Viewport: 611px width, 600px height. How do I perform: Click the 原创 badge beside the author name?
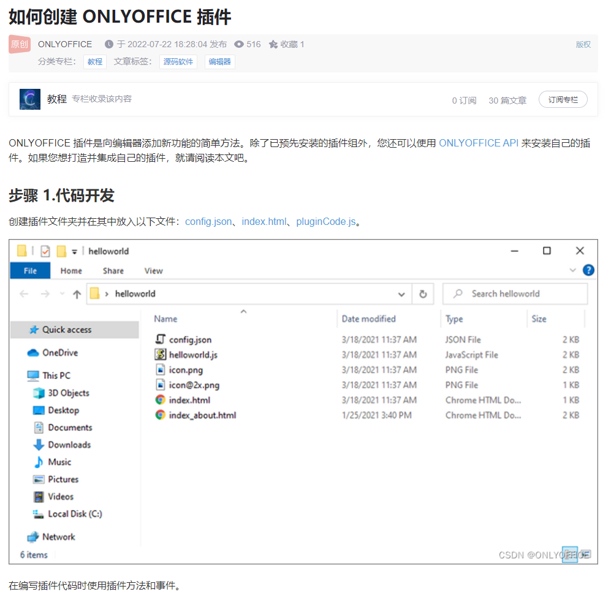[x=20, y=44]
